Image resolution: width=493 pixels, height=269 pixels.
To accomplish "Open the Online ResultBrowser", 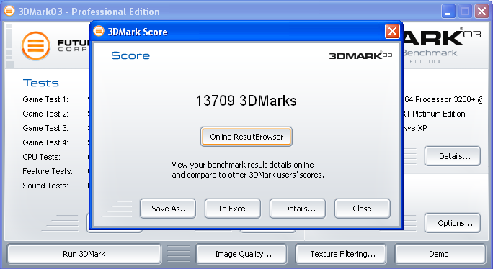I will pyautogui.click(x=246, y=137).
